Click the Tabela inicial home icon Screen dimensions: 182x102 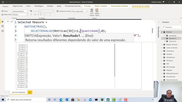[x=2, y=14]
